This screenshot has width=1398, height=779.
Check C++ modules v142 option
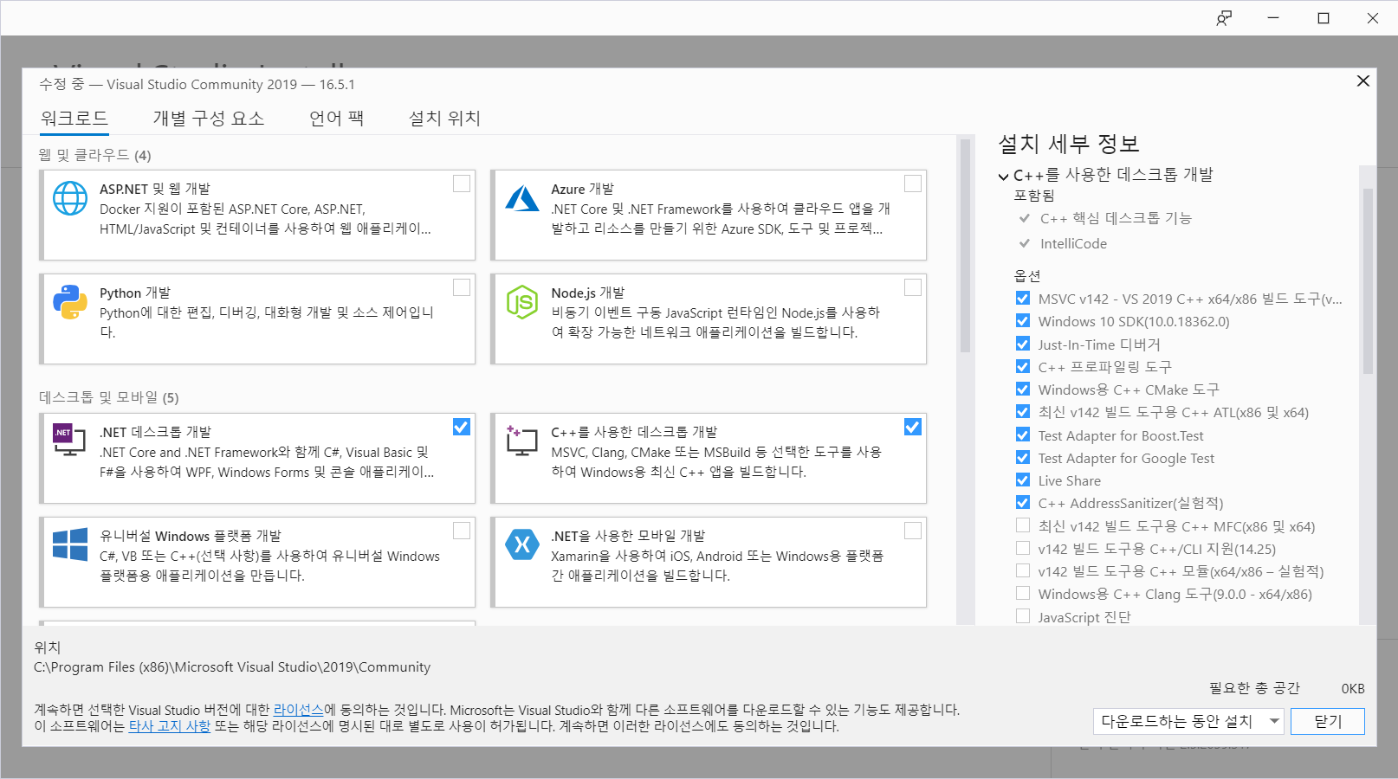click(x=1023, y=570)
